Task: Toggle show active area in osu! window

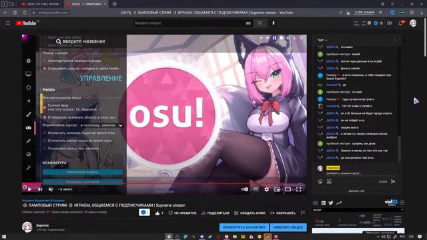Action: point(45,117)
